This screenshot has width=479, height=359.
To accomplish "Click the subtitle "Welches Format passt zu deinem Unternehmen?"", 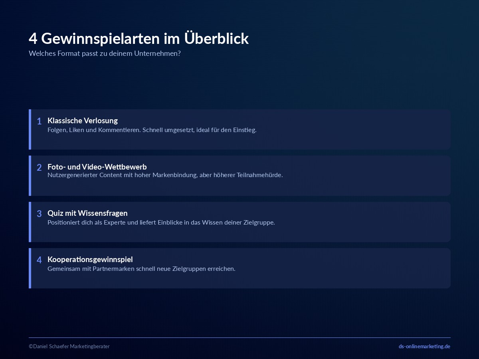I will (x=105, y=53).
